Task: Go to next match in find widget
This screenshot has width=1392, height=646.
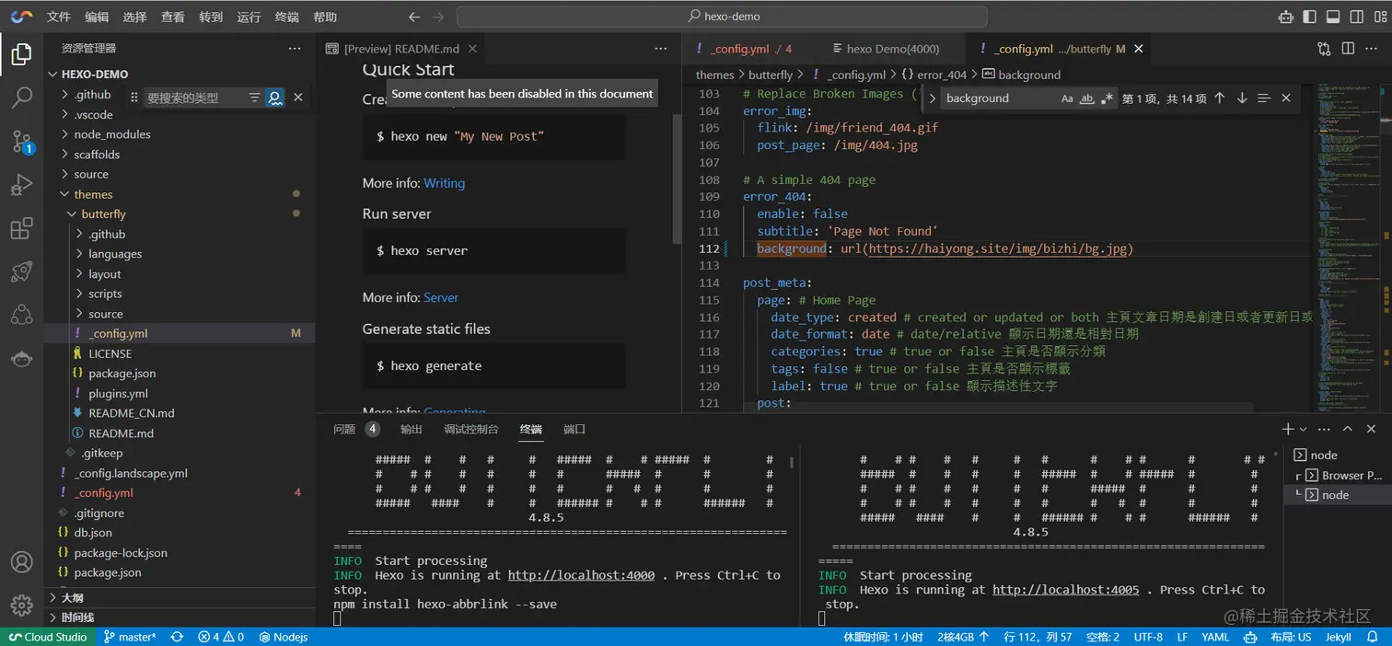Action: [x=1242, y=98]
